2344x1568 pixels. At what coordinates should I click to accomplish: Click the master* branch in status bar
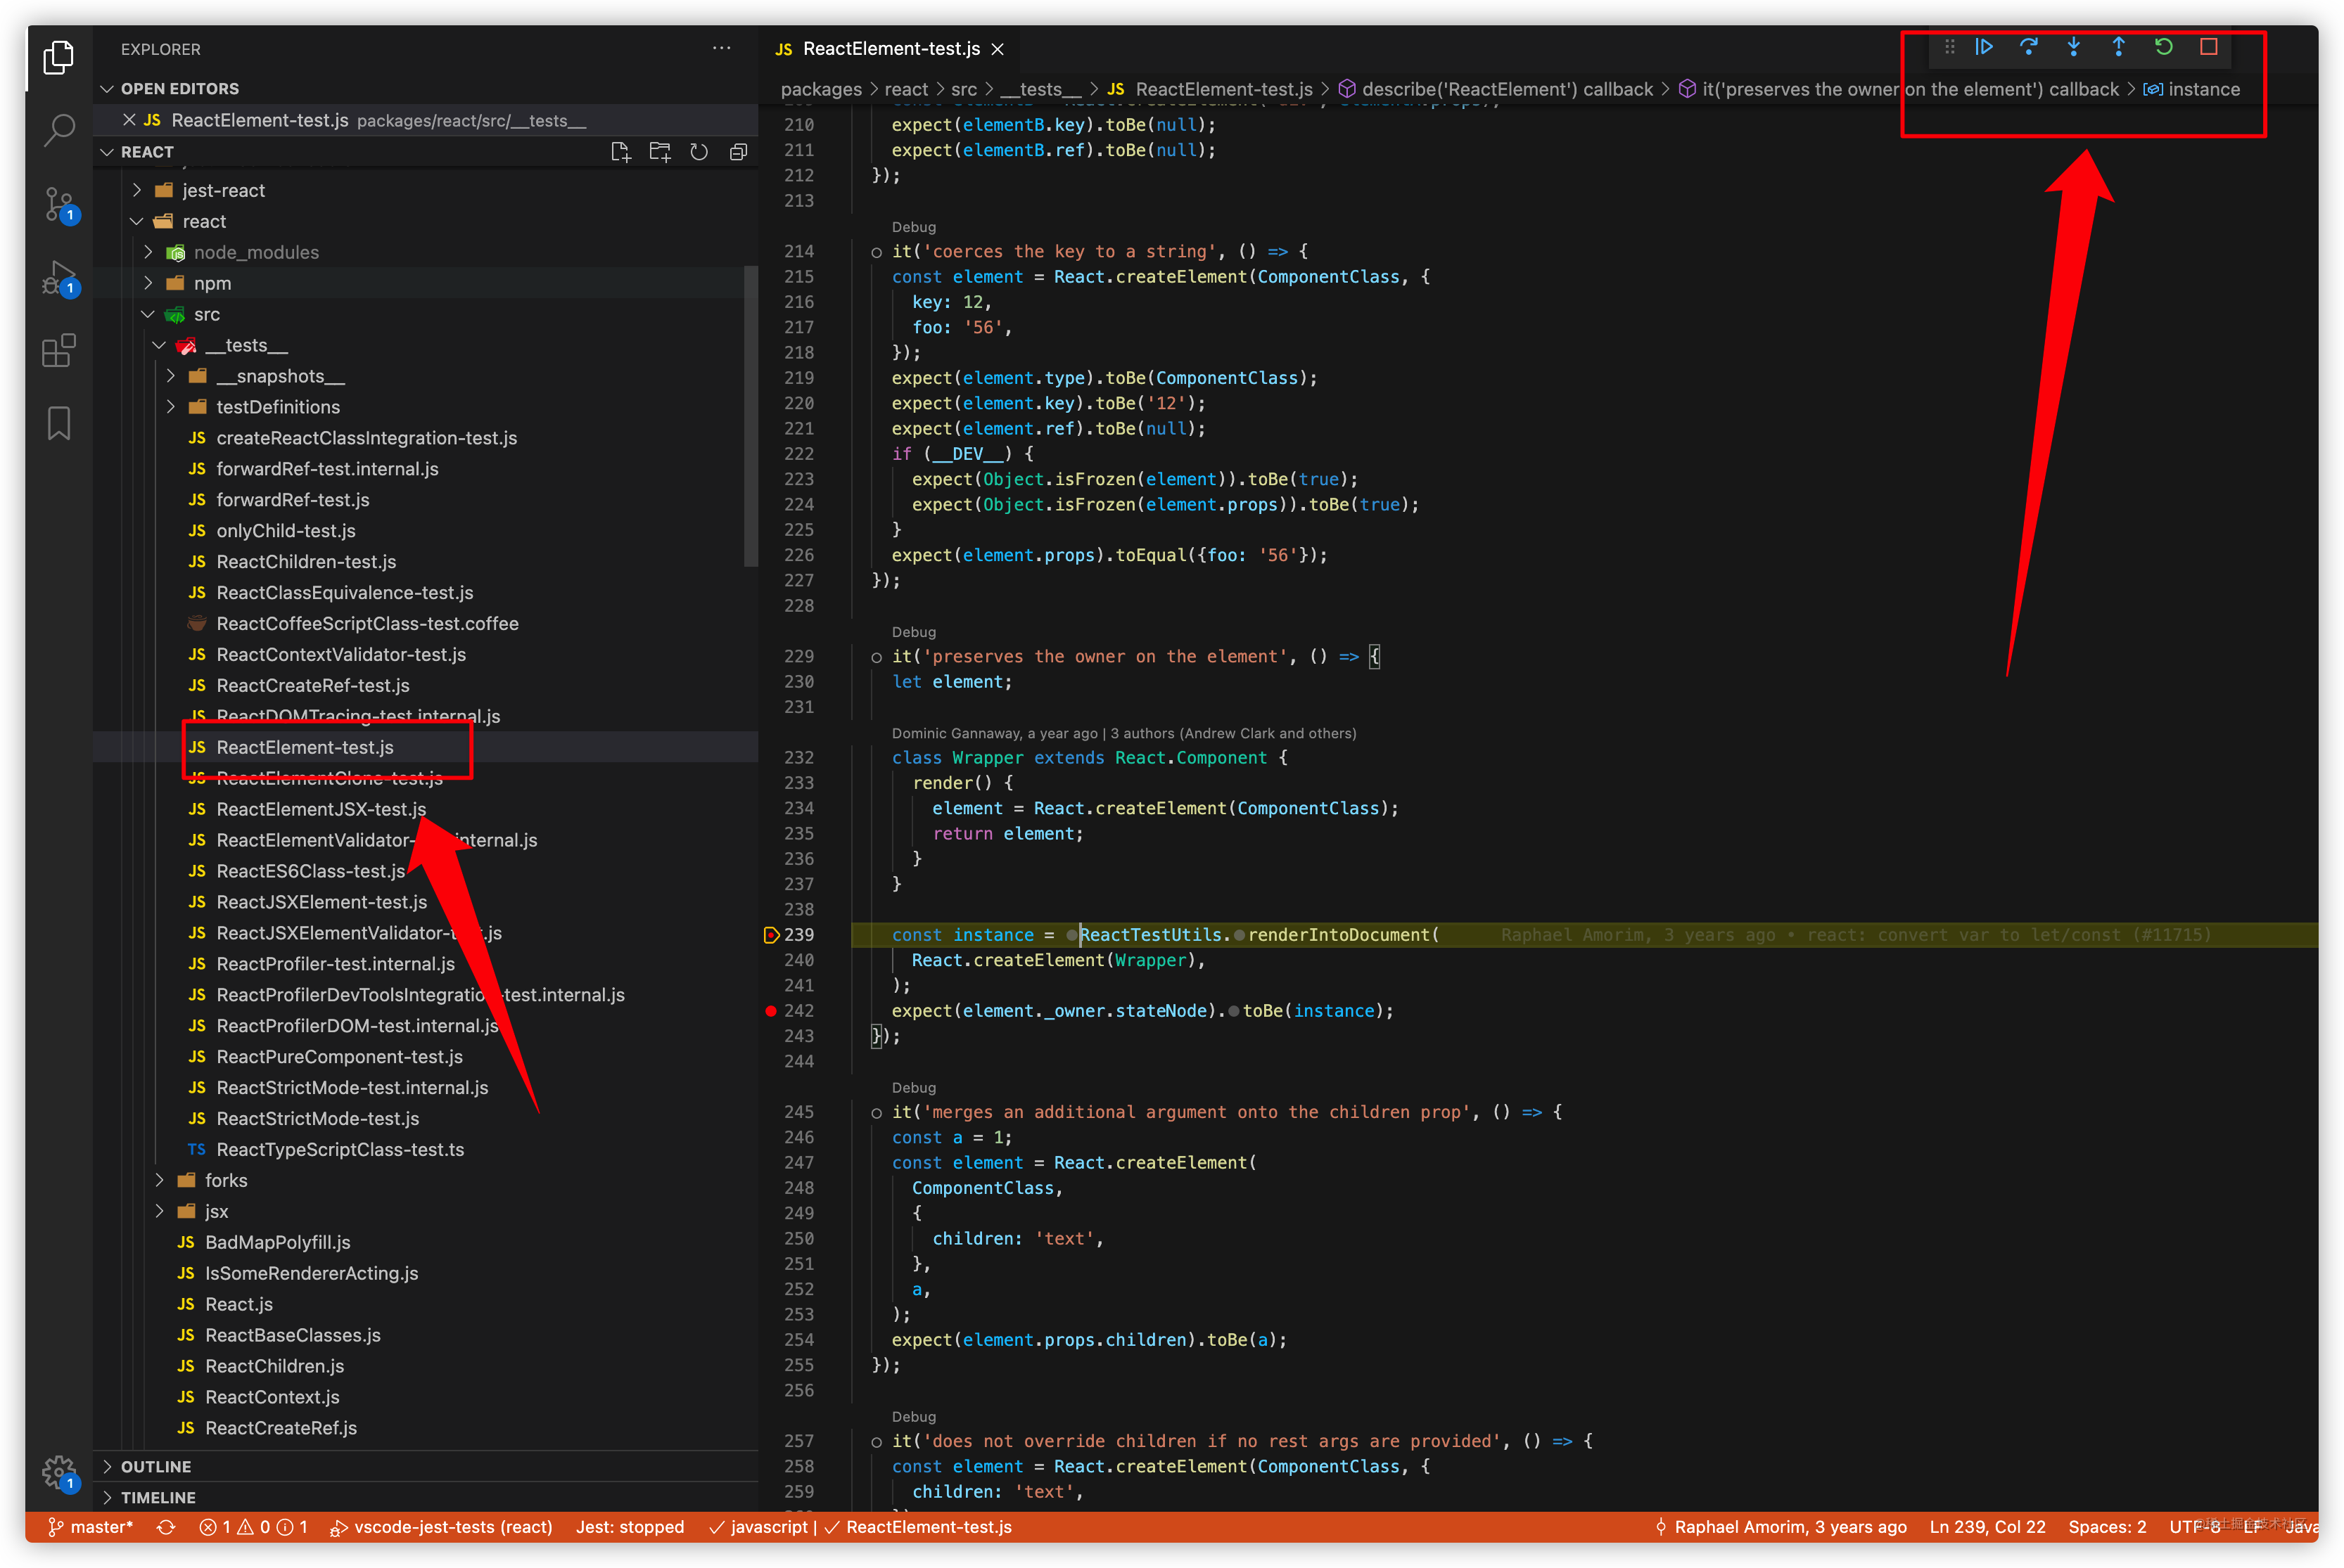point(91,1527)
